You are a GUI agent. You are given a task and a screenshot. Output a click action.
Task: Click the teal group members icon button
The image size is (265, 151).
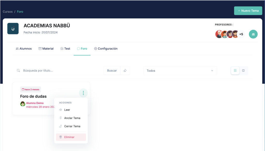253,34
